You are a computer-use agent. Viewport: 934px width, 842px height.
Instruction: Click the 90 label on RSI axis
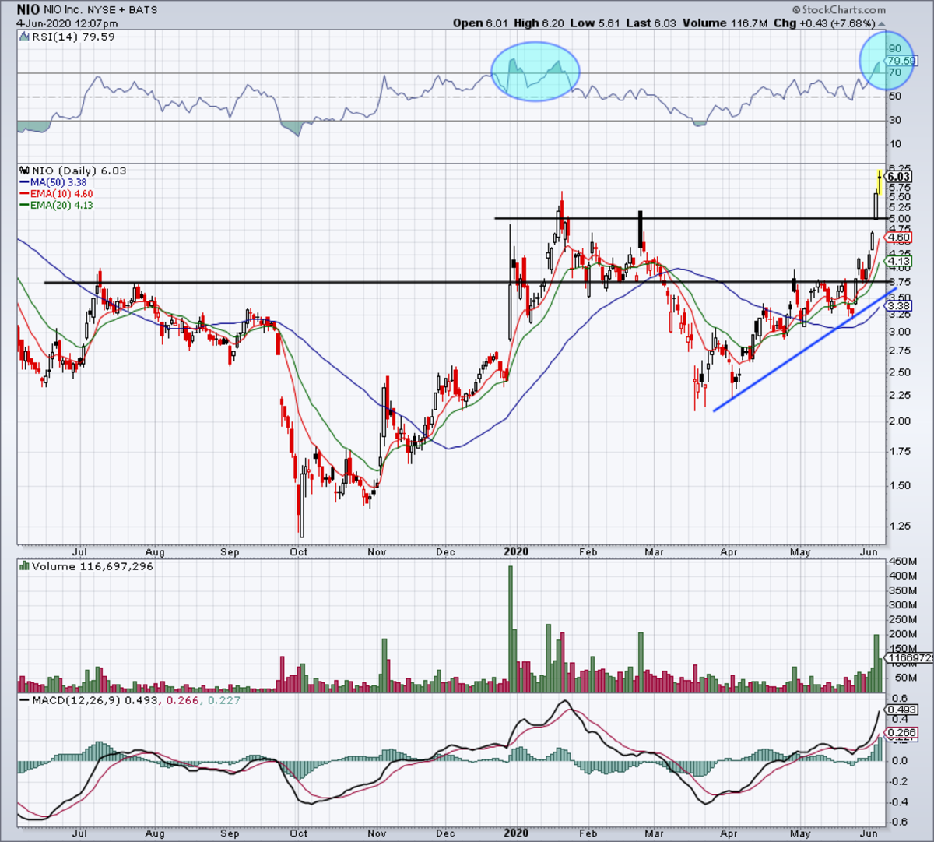coord(895,48)
